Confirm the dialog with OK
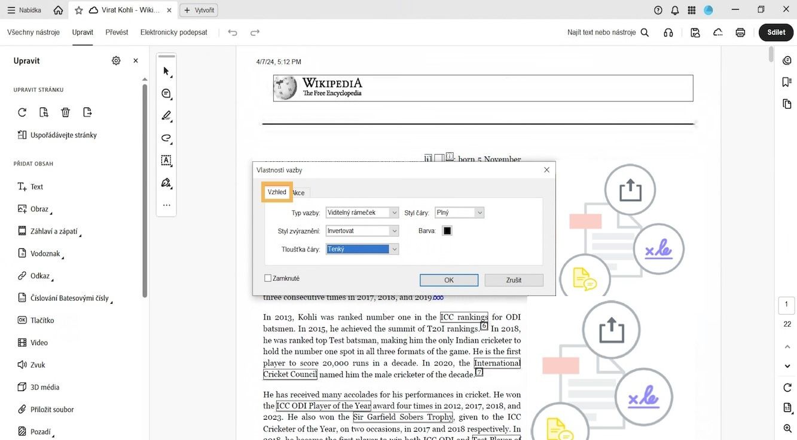This screenshot has height=440, width=797. tap(449, 280)
